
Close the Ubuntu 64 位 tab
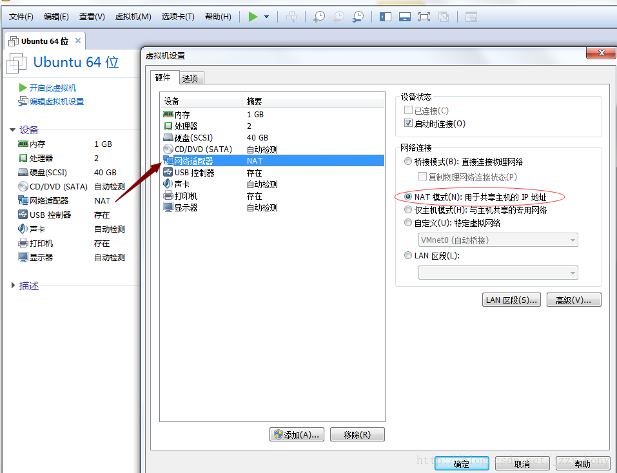78,41
